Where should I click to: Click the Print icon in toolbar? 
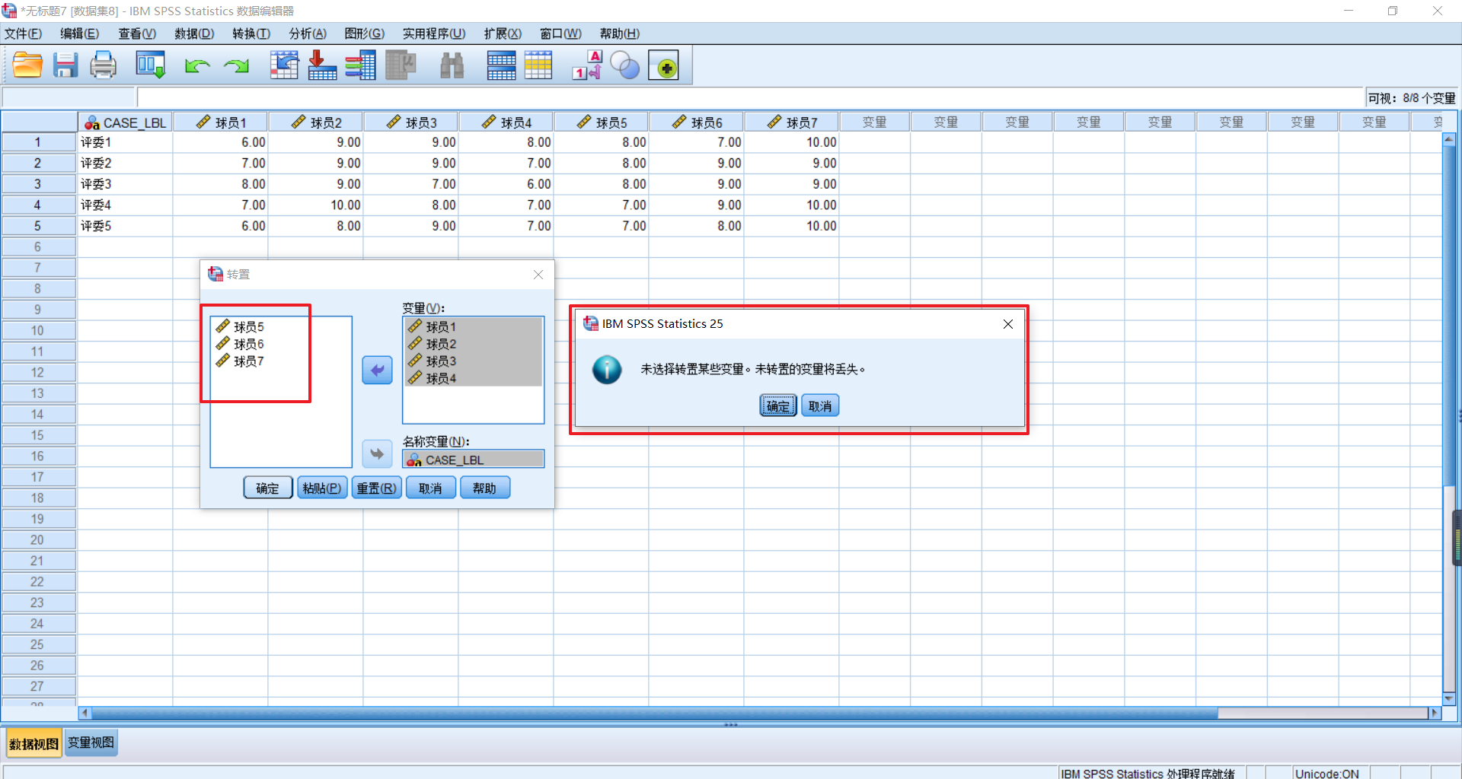click(x=104, y=65)
